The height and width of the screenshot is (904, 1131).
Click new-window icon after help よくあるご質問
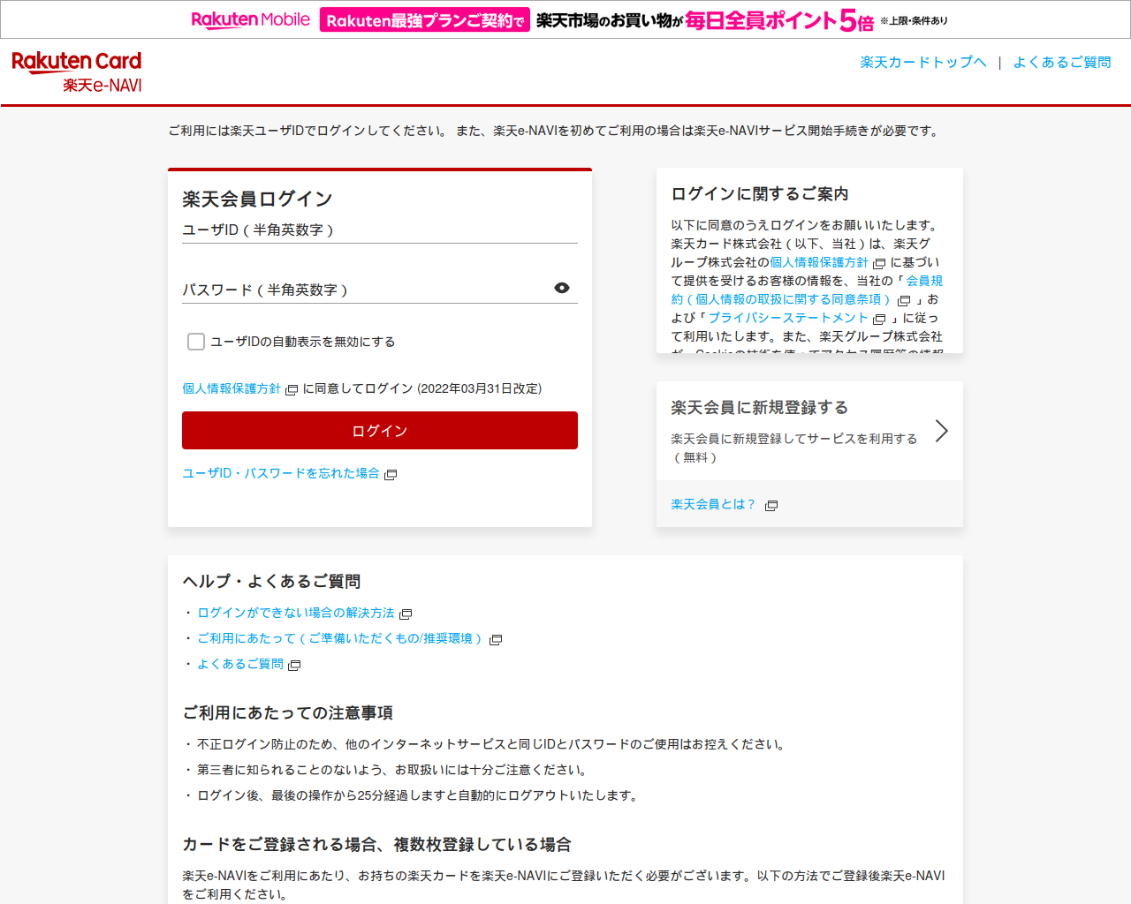coord(294,665)
